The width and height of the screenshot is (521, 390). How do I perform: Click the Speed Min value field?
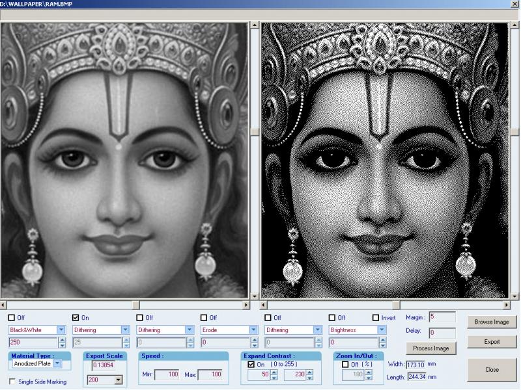(167, 375)
